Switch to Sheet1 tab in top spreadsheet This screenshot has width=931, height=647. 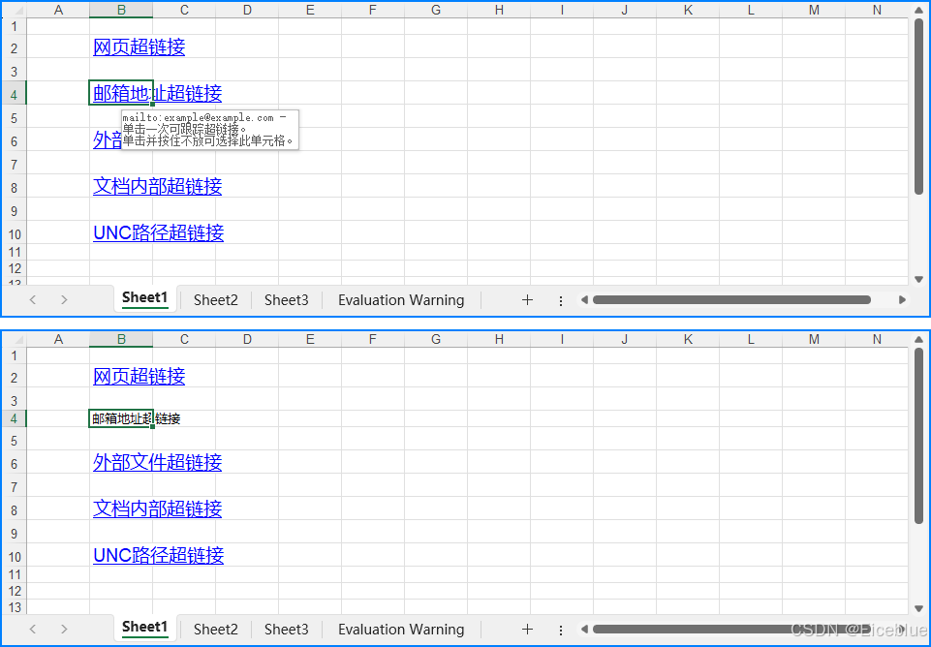pyautogui.click(x=145, y=298)
